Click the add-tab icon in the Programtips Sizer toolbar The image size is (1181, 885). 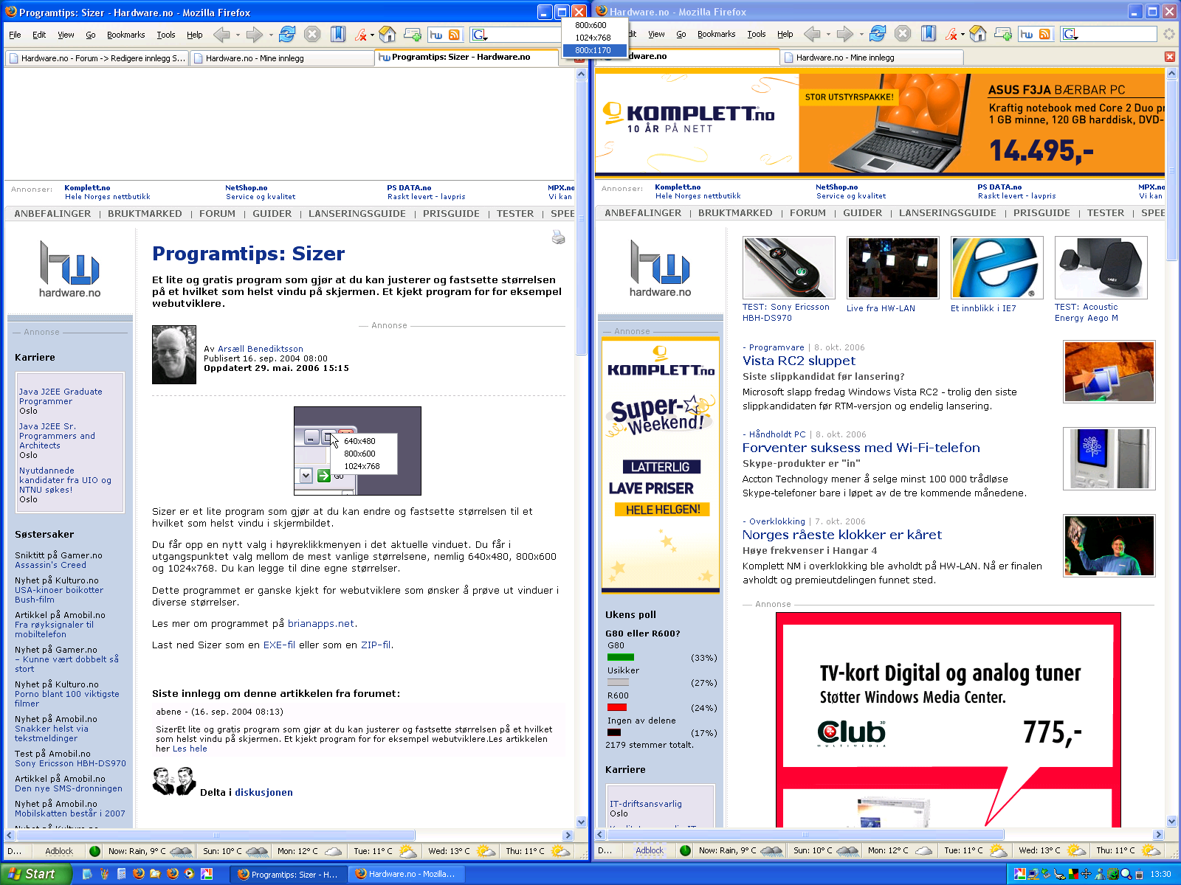413,34
